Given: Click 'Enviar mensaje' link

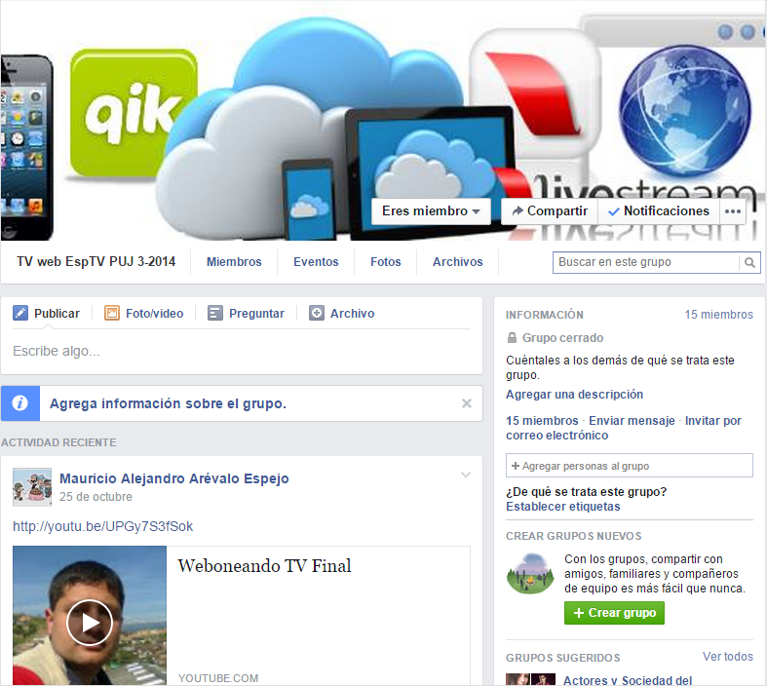Looking at the screenshot, I should point(632,421).
